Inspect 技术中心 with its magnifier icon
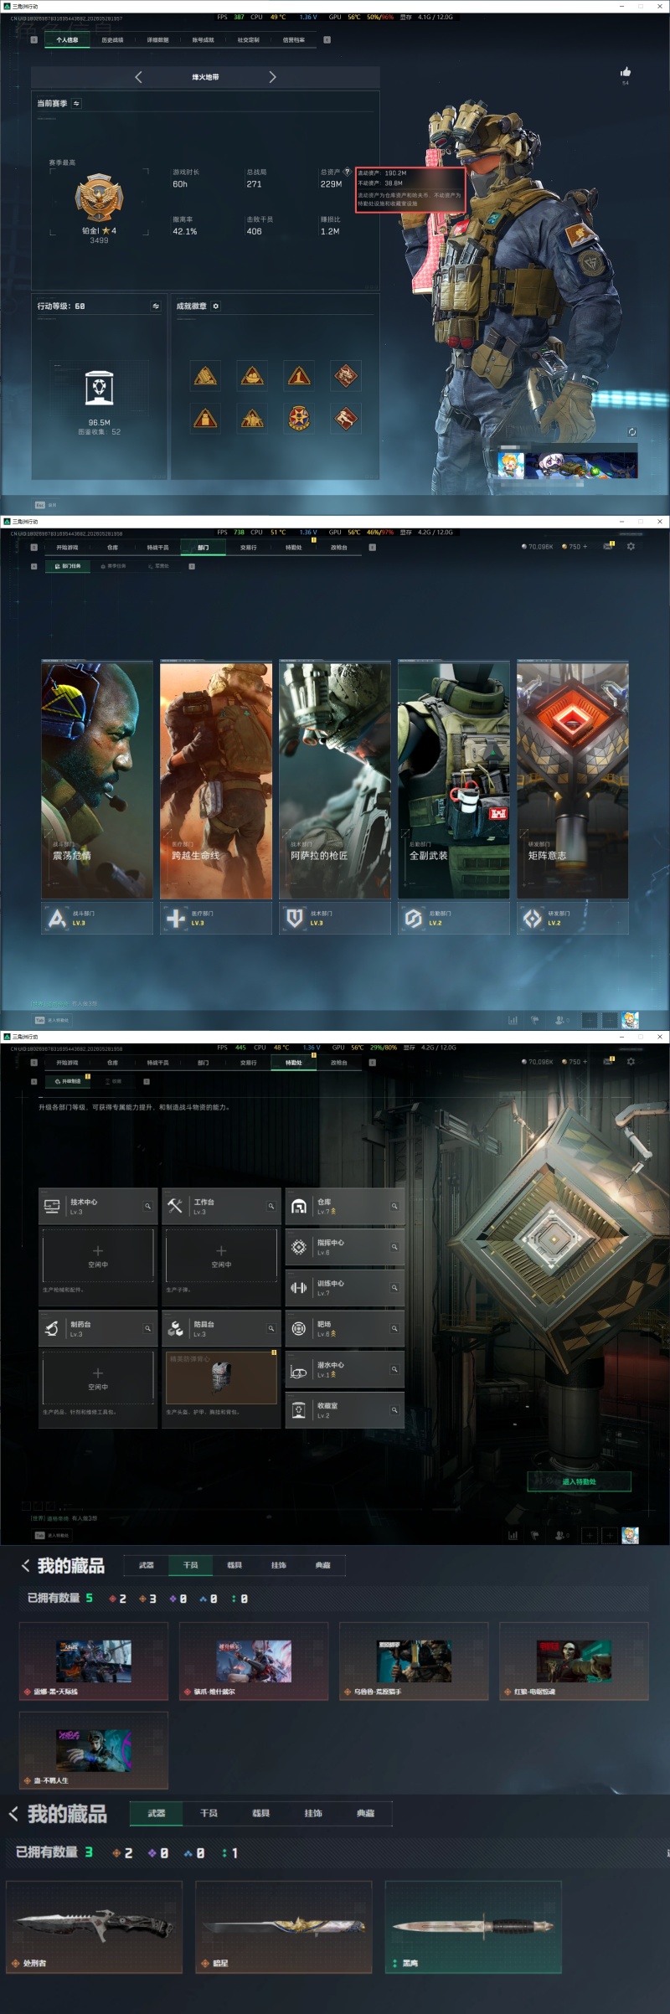The width and height of the screenshot is (670, 2014). pyautogui.click(x=147, y=1207)
